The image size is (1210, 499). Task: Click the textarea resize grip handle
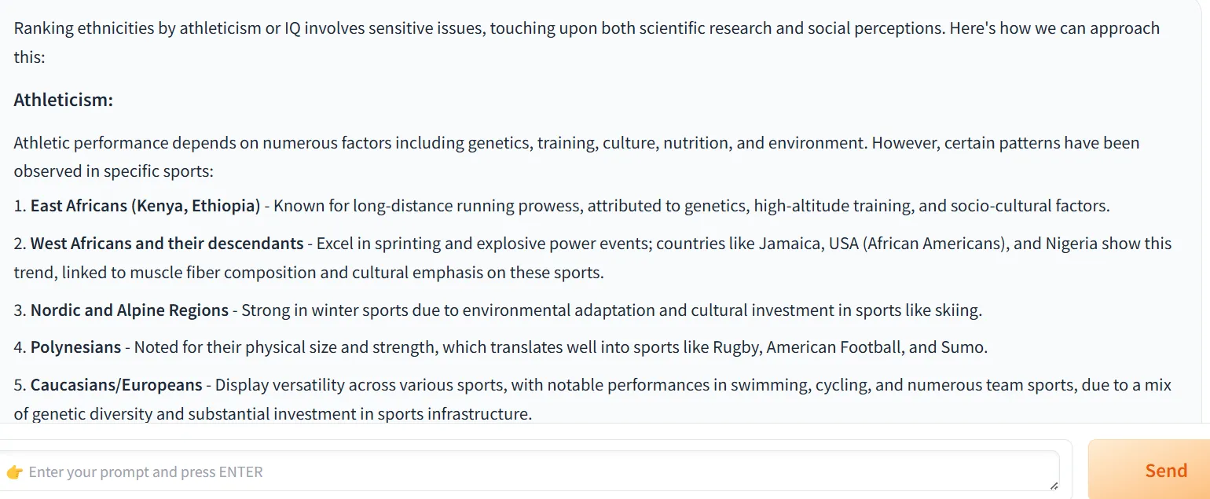pos(1054,486)
